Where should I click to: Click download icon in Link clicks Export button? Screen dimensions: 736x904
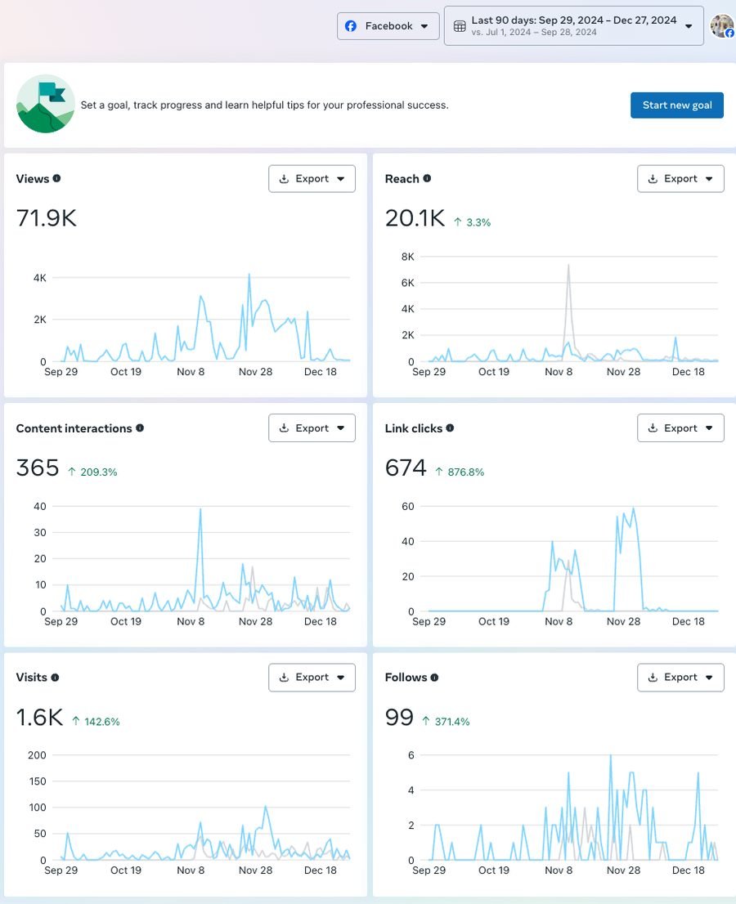tap(653, 428)
